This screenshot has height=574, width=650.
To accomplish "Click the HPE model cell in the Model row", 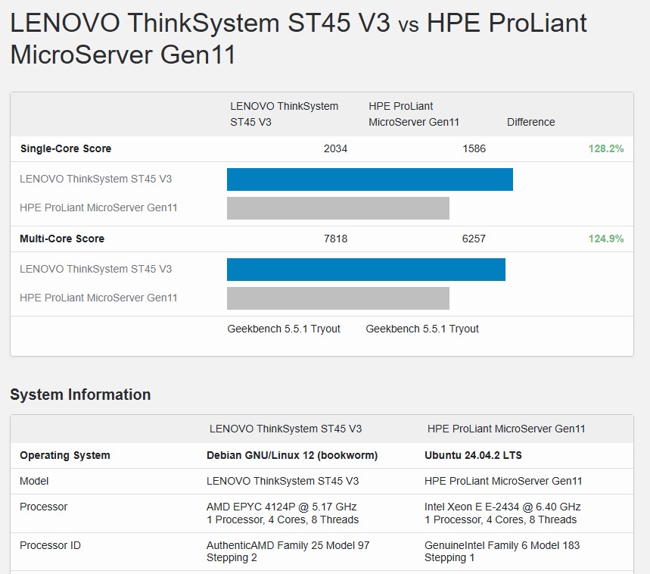I will click(503, 481).
